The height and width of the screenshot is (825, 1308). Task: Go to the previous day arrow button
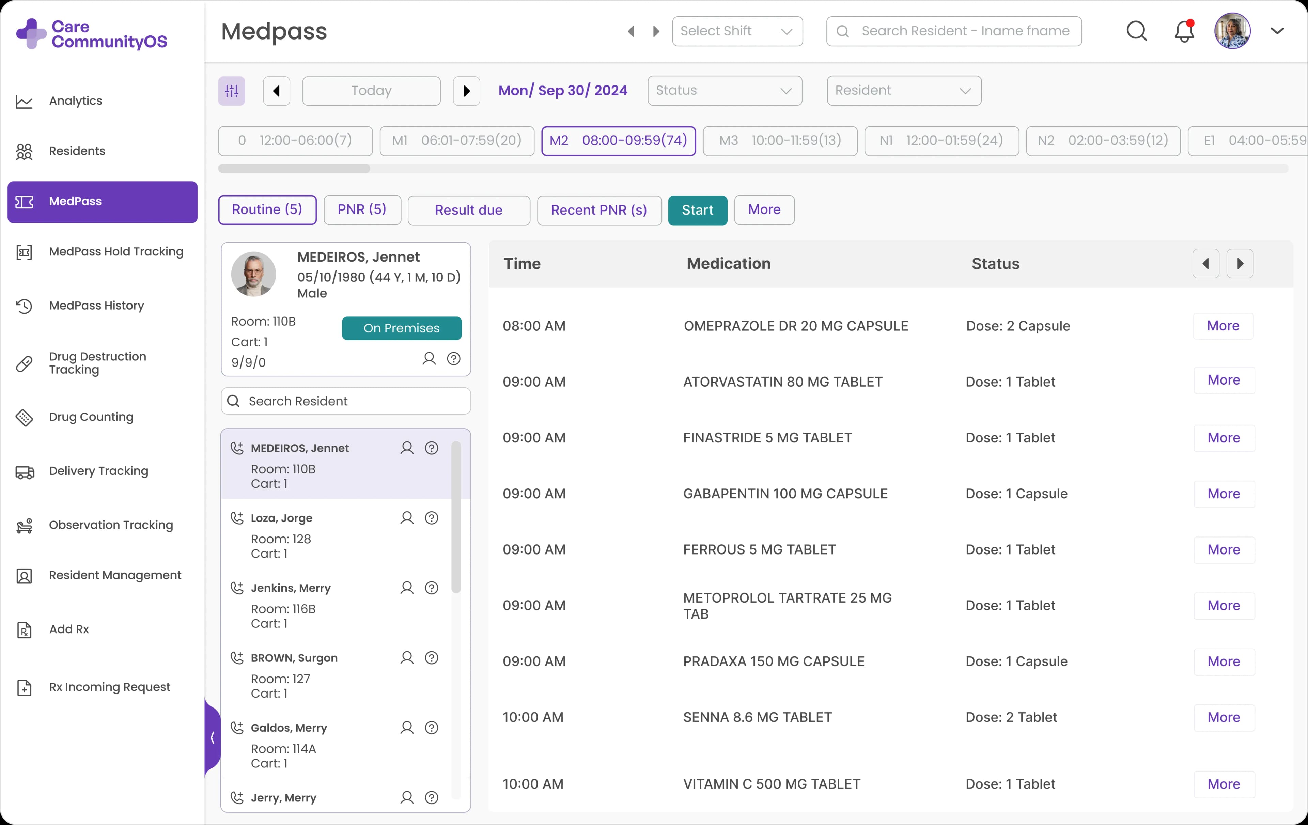tap(277, 91)
